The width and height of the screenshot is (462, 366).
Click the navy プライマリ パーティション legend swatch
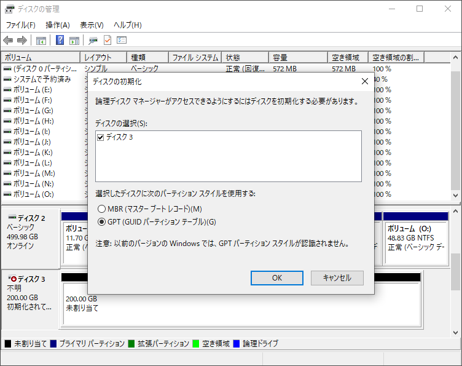53,344
